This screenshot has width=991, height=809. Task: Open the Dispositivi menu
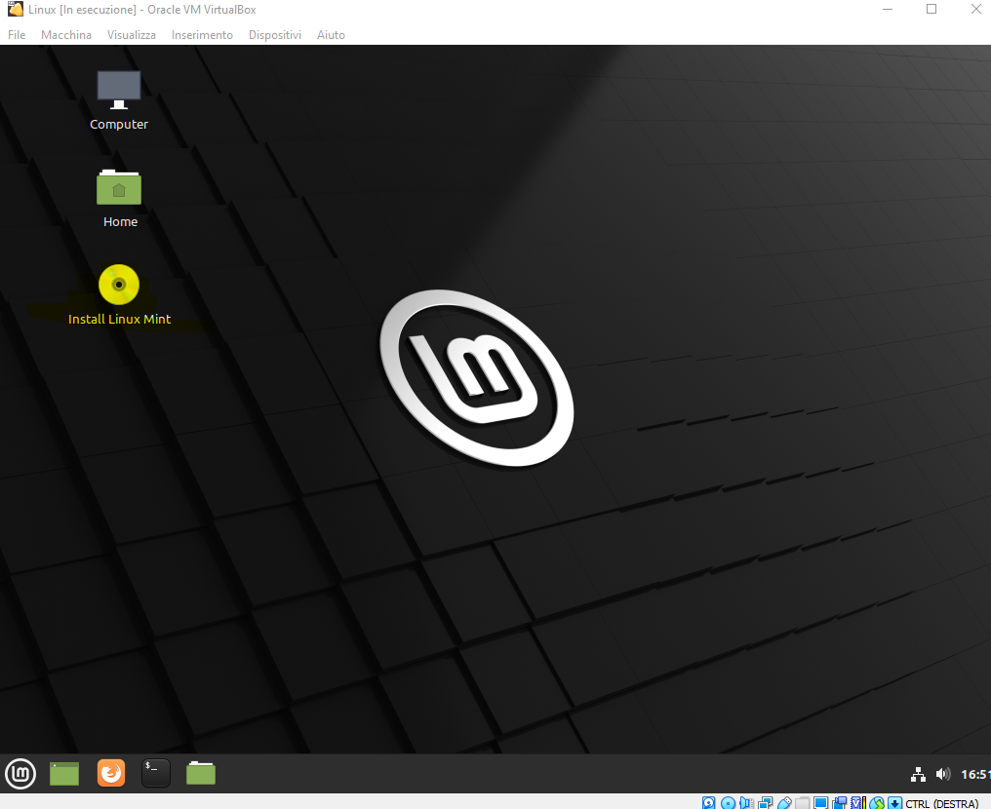pos(275,35)
